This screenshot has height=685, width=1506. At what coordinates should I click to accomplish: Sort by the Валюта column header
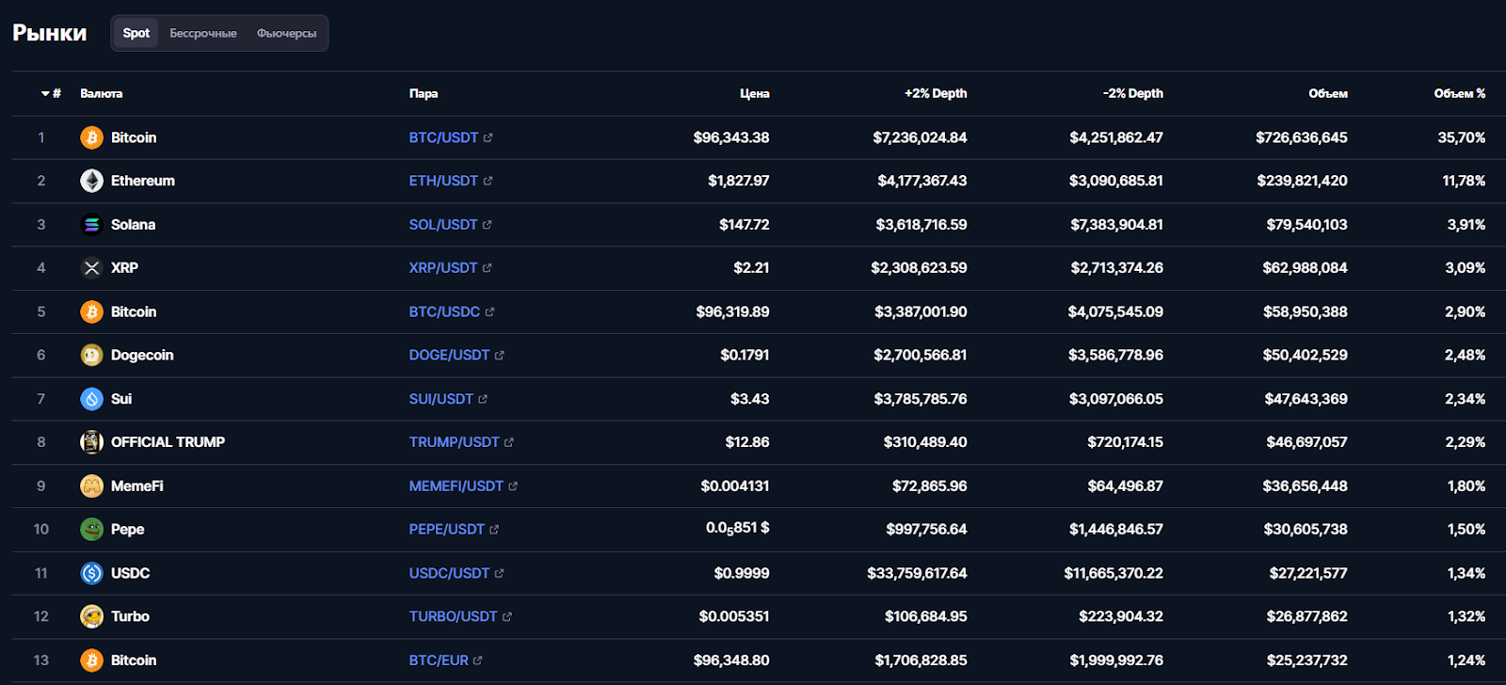[102, 94]
